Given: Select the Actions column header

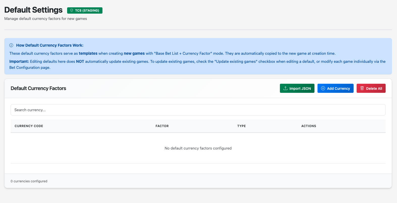Looking at the screenshot, I should click(x=308, y=126).
